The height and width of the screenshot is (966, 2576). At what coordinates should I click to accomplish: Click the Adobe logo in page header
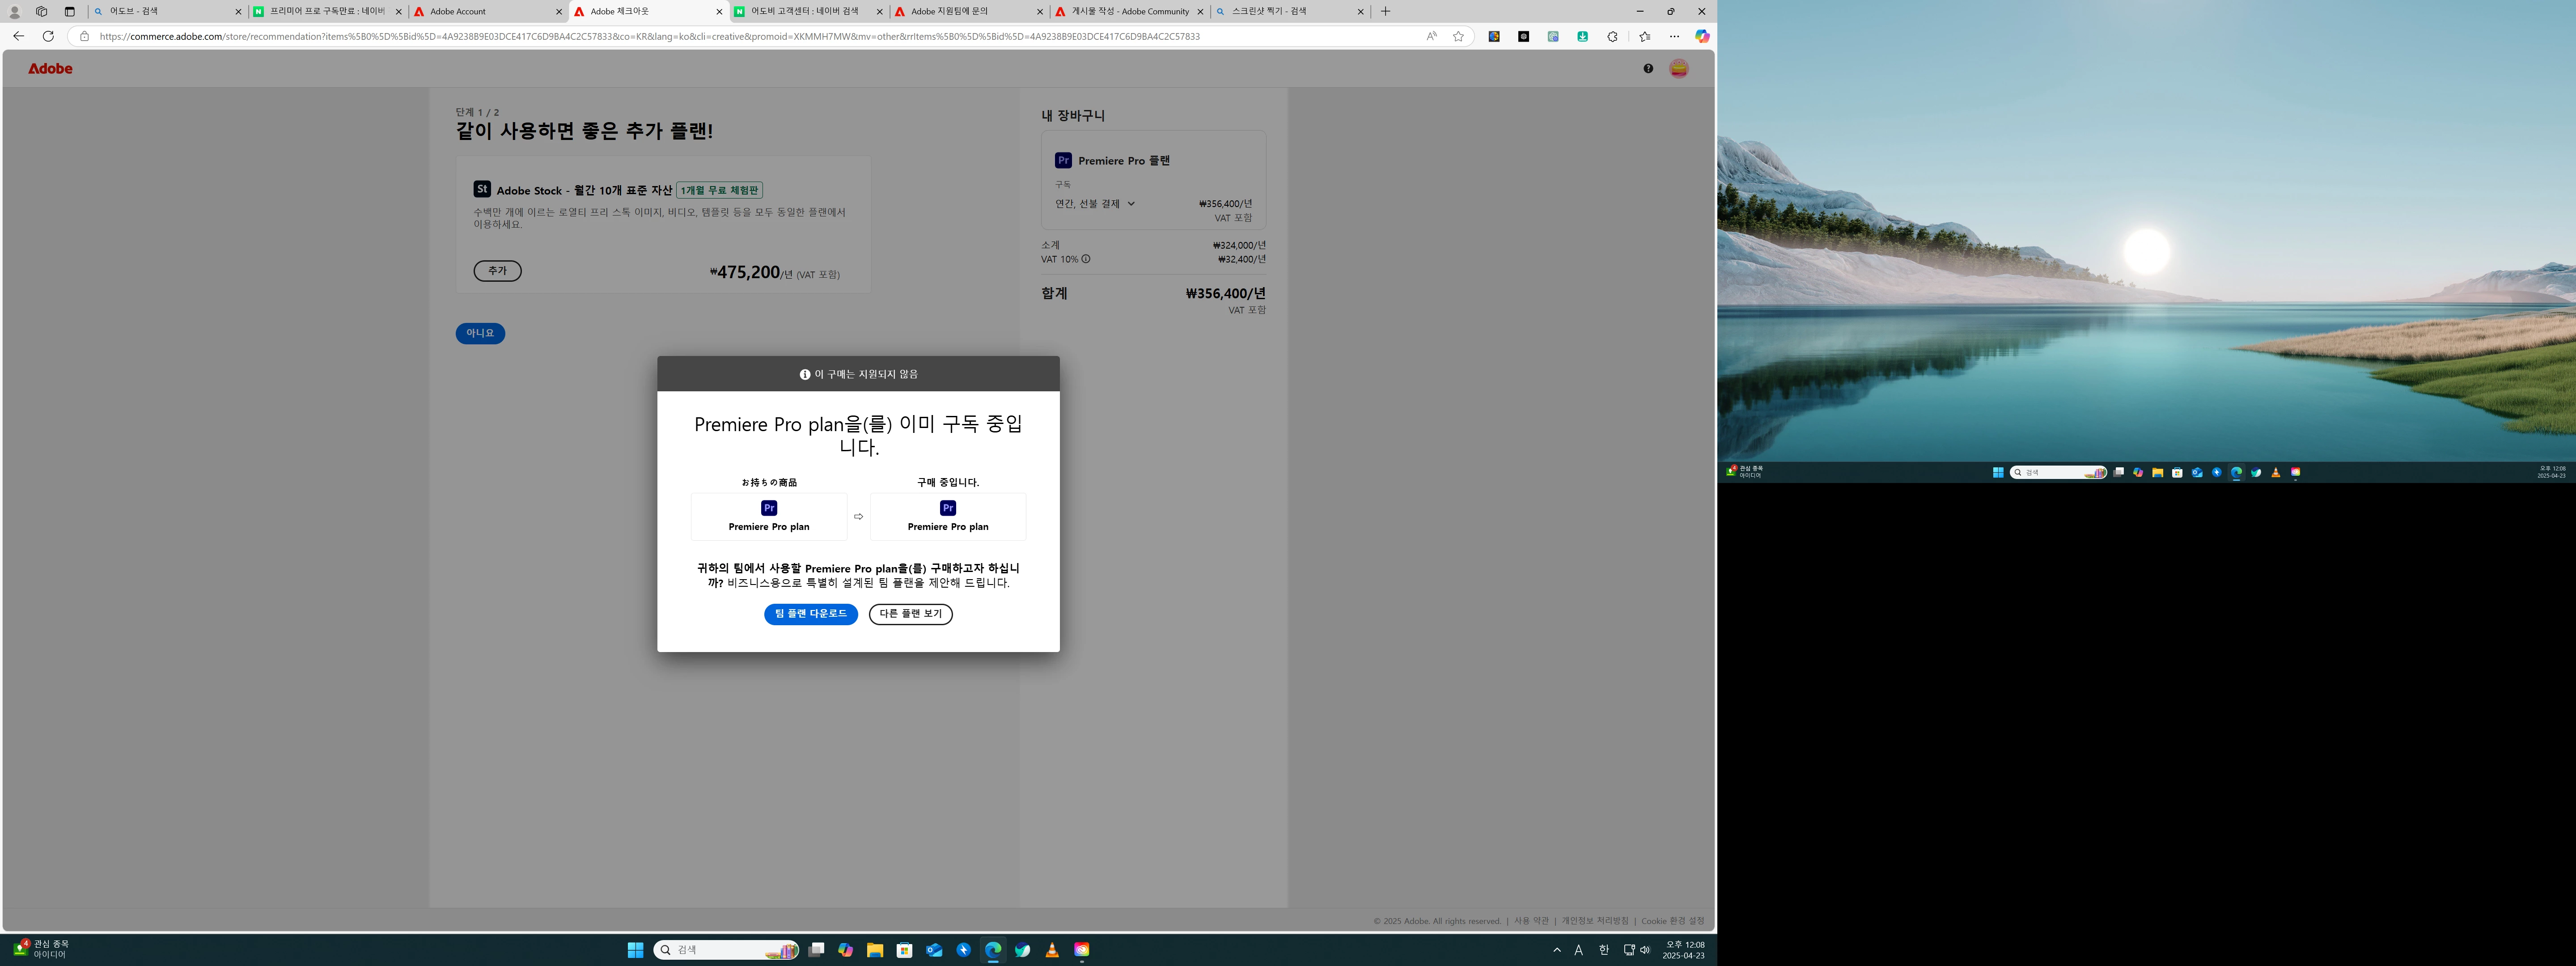(x=50, y=68)
